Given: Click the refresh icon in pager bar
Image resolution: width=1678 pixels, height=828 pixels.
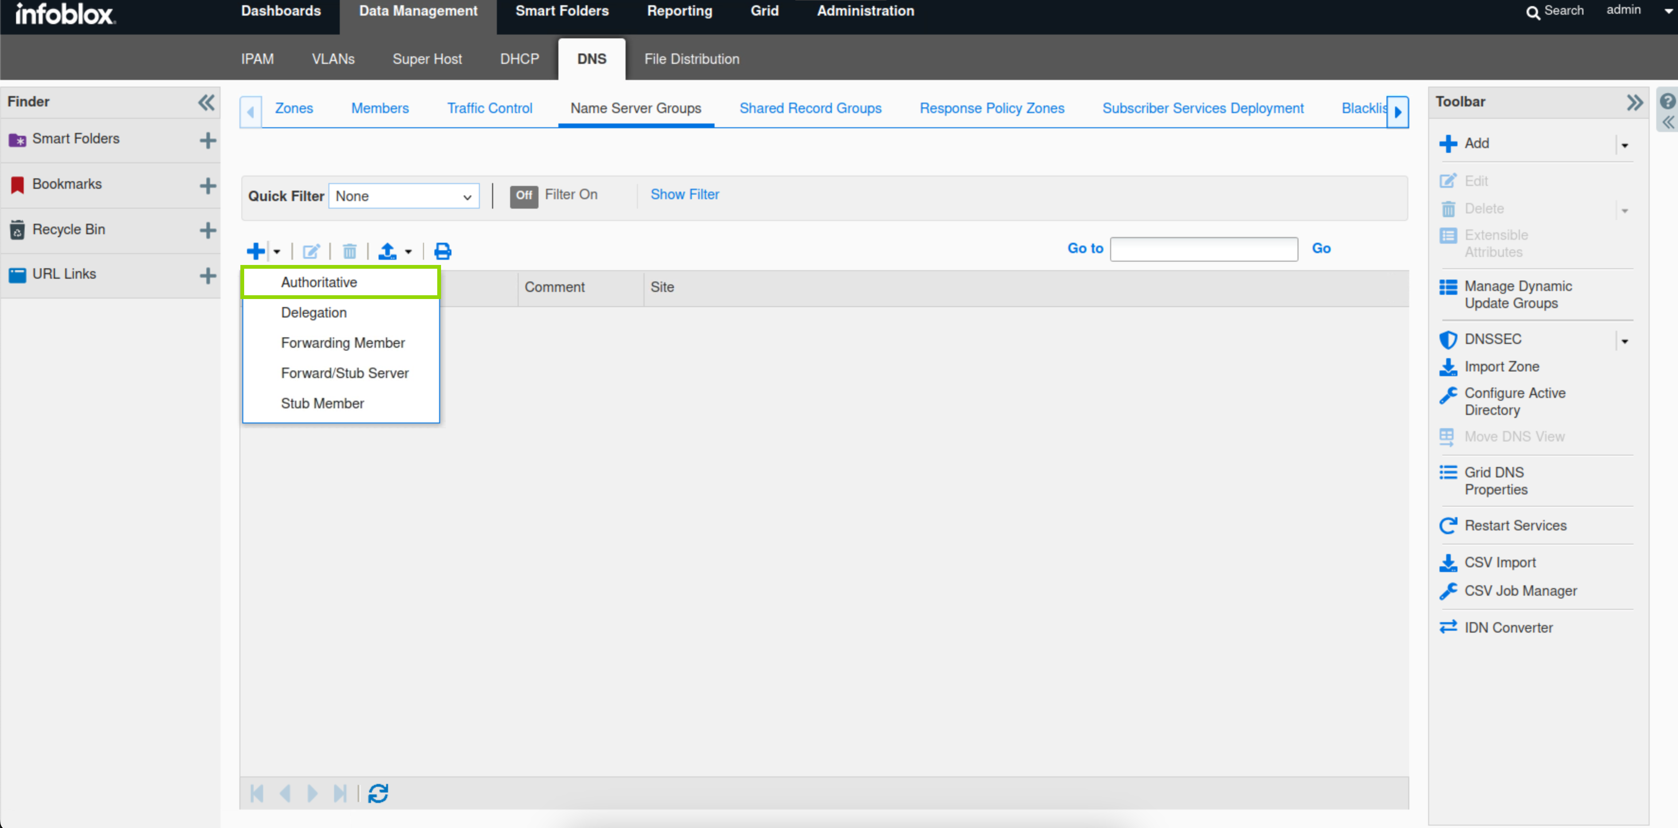Looking at the screenshot, I should tap(378, 793).
